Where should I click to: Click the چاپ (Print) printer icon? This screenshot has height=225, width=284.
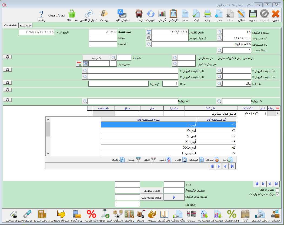click(207, 14)
